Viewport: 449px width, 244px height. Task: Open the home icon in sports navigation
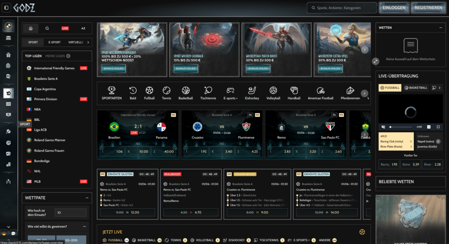click(x=31, y=28)
